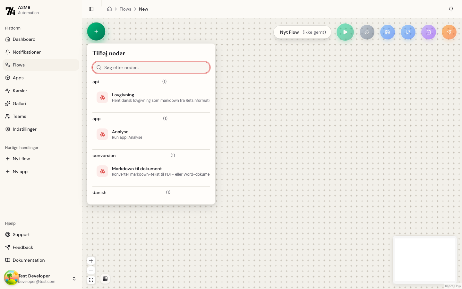Image resolution: width=462 pixels, height=289 pixels.
Task: Open Kørsler in the sidebar
Action: pyautogui.click(x=20, y=91)
